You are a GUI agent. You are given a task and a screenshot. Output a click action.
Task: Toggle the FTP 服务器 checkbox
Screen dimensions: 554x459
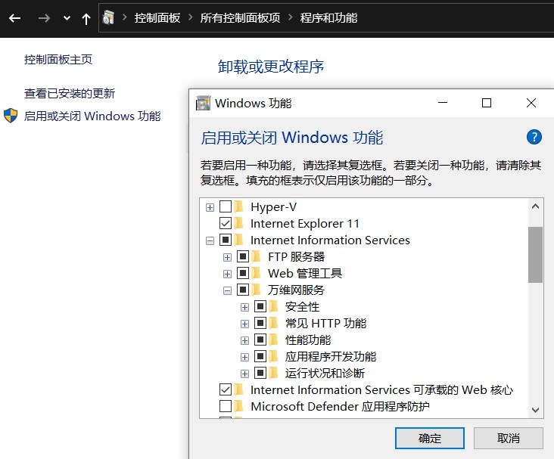pos(243,256)
